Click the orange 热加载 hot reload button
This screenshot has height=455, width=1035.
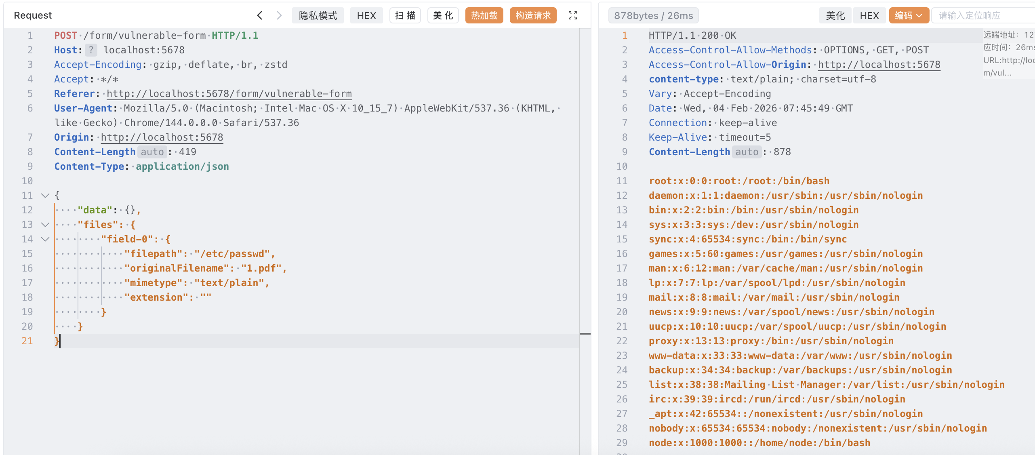484,15
